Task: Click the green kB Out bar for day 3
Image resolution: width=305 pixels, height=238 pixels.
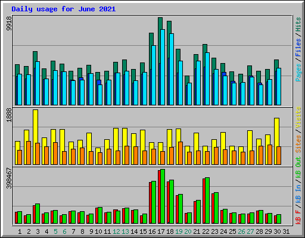Action: [38, 214]
